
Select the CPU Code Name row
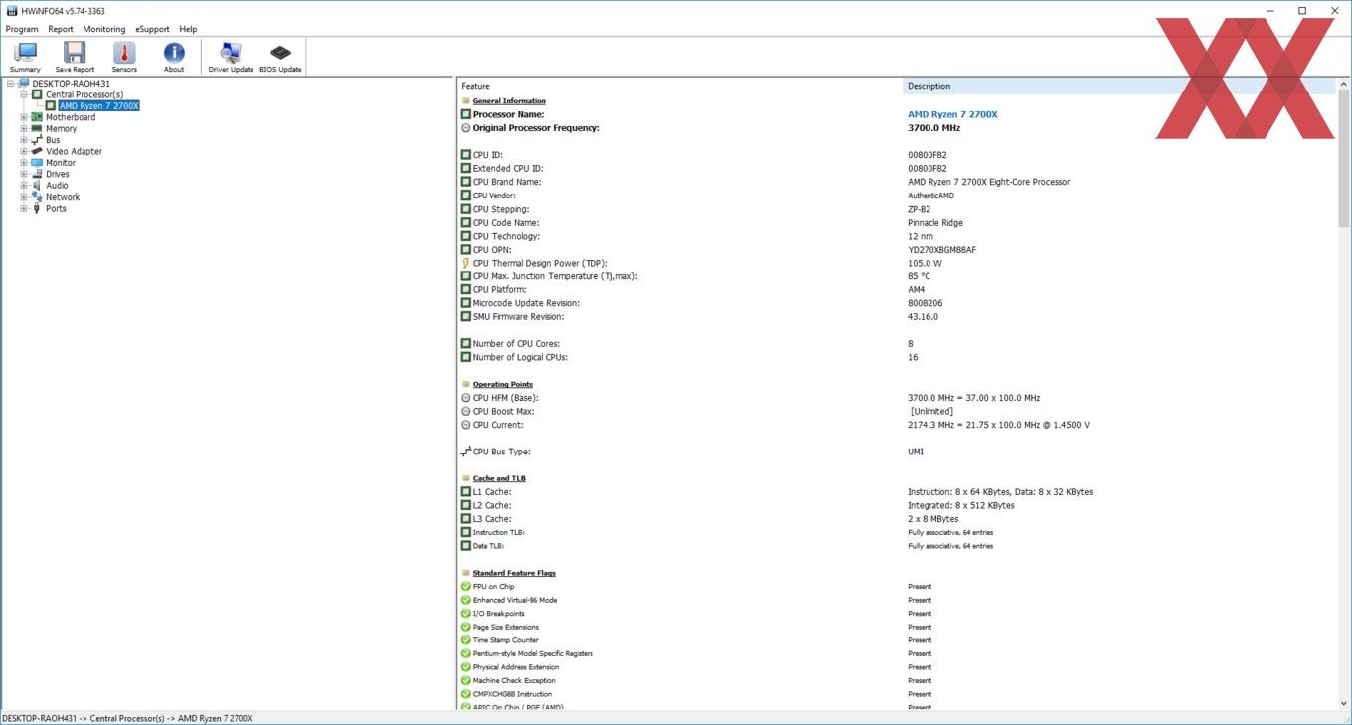tap(897, 223)
